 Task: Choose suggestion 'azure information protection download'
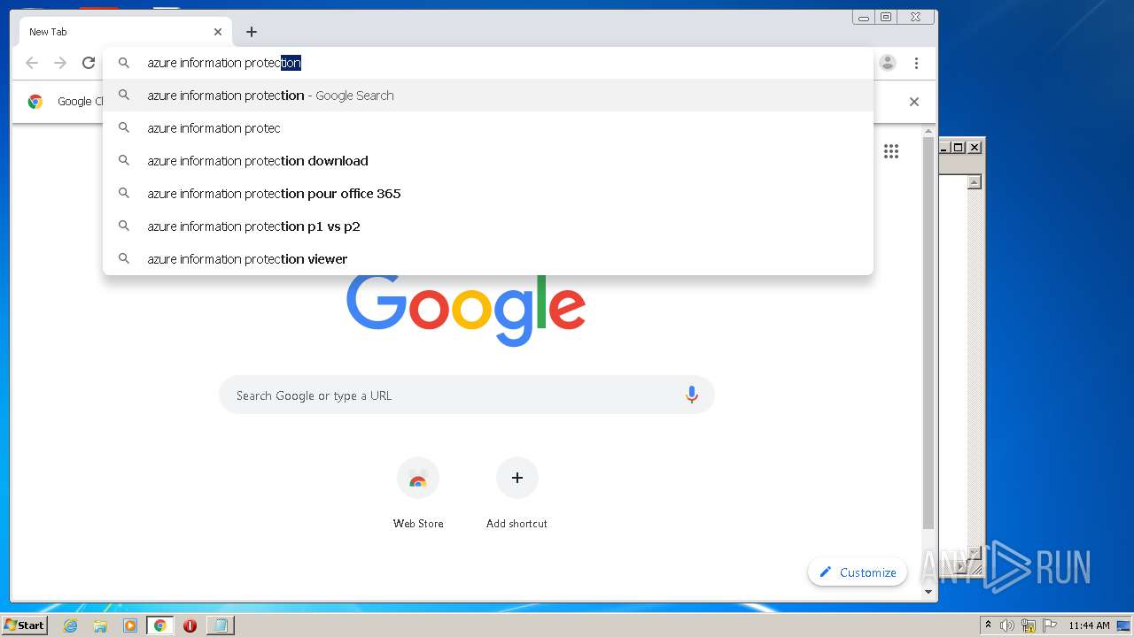click(x=488, y=161)
